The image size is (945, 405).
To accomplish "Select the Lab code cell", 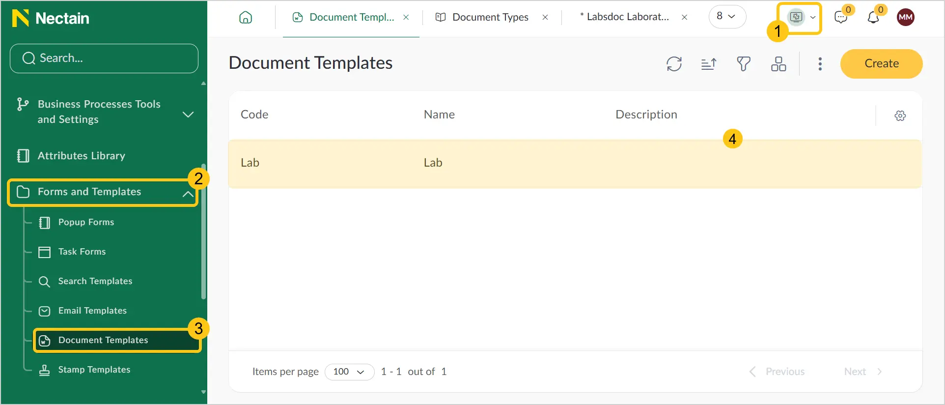I will (250, 163).
